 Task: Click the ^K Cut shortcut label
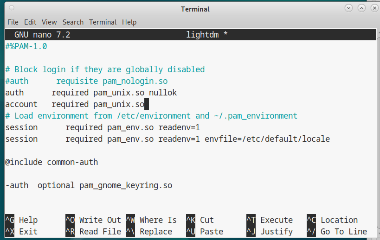[200, 220]
